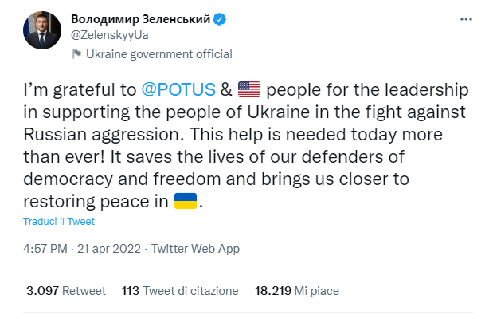
Task: Click the blue verified checkmark badge
Action: pyautogui.click(x=220, y=19)
